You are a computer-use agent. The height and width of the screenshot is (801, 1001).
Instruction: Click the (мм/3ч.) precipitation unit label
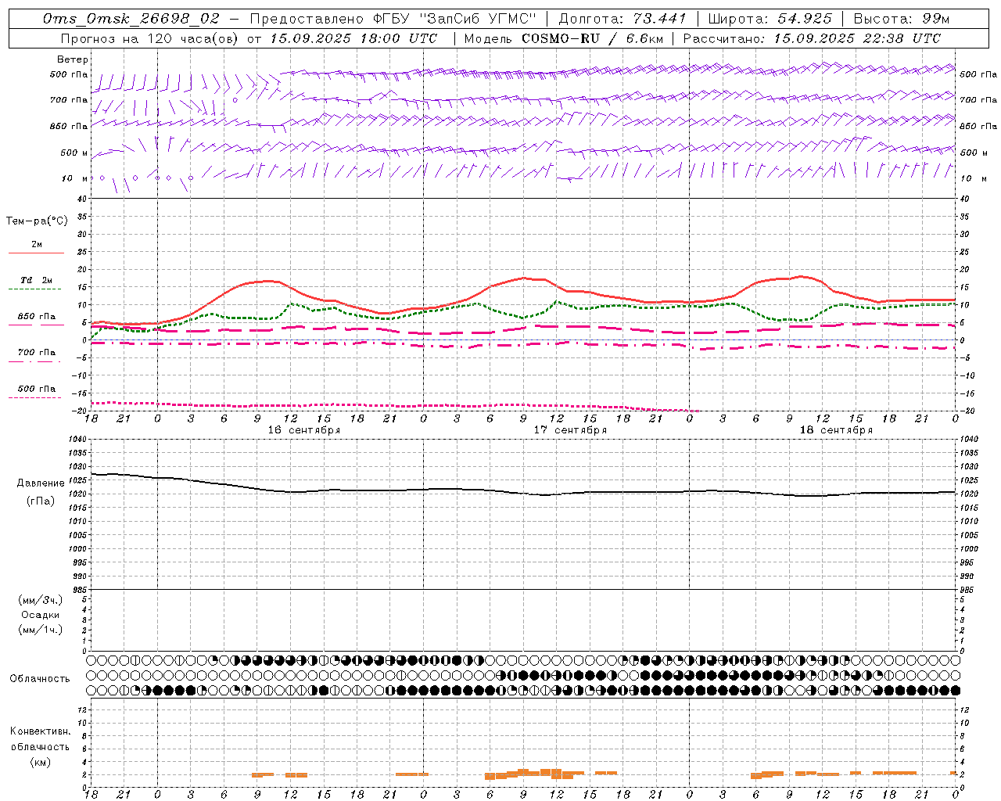coord(41,600)
